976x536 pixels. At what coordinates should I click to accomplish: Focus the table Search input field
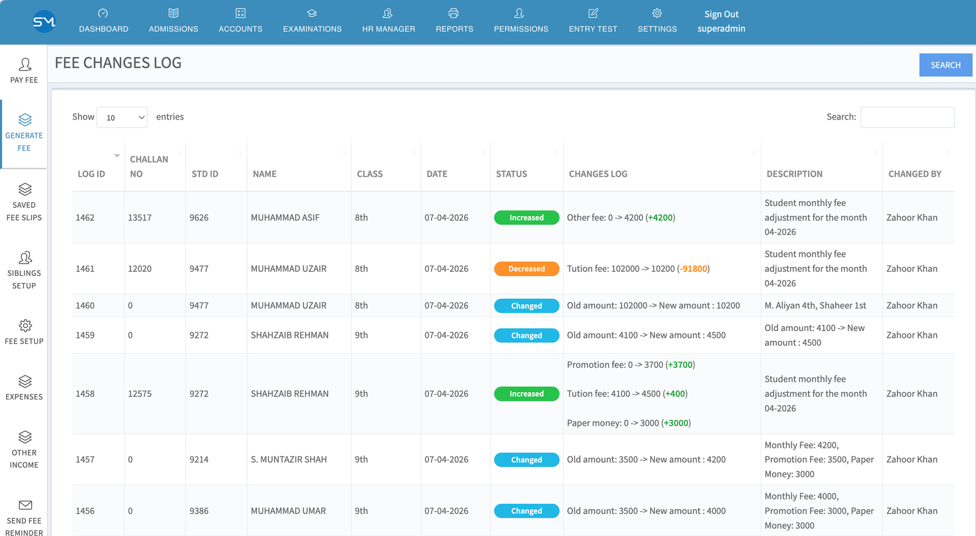click(x=907, y=118)
